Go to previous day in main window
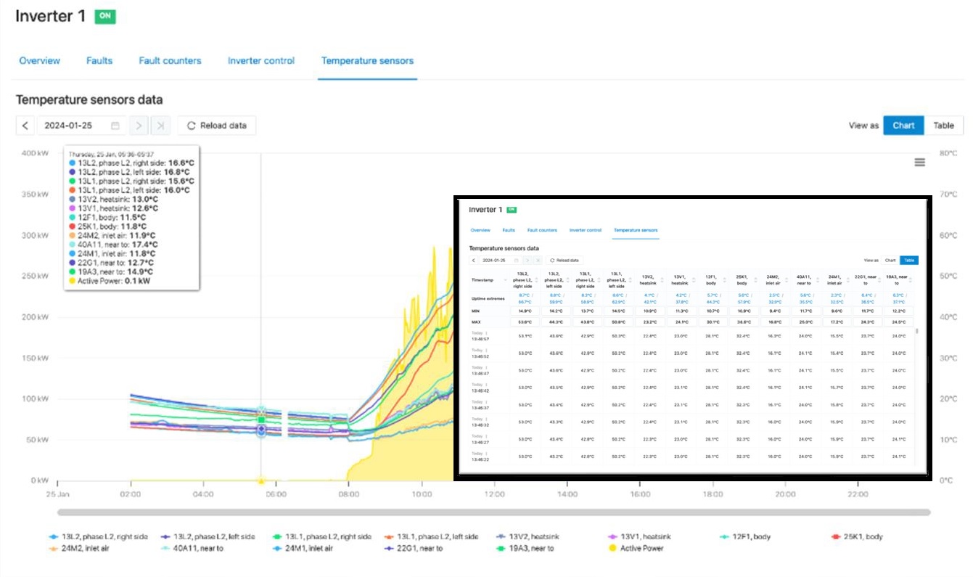The height and width of the screenshot is (577, 973). click(x=25, y=126)
